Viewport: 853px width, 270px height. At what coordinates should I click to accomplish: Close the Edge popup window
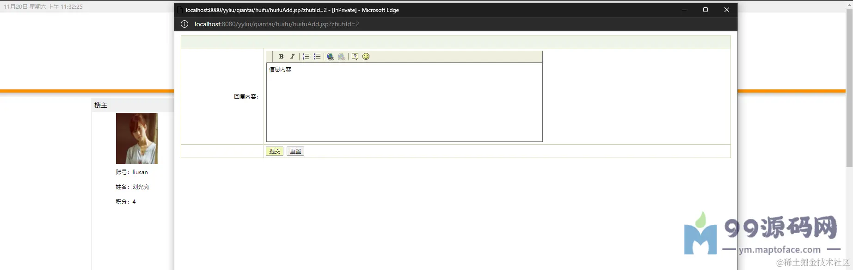click(x=727, y=10)
